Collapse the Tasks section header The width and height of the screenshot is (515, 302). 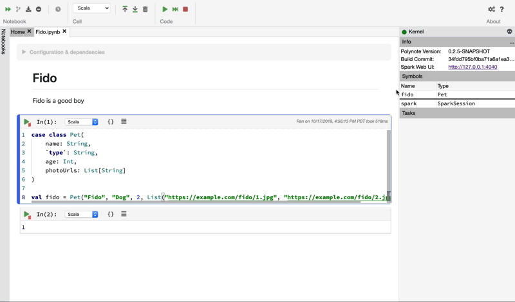(457, 113)
